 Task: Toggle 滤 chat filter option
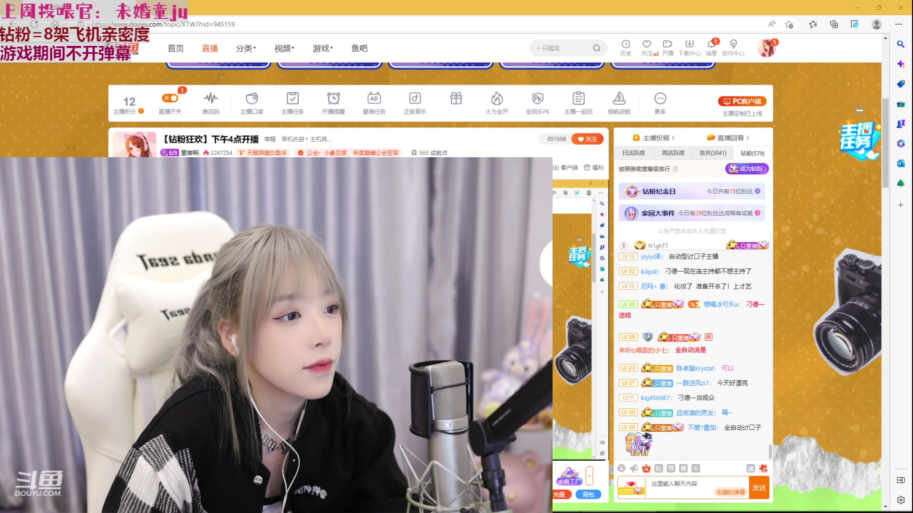click(x=751, y=468)
